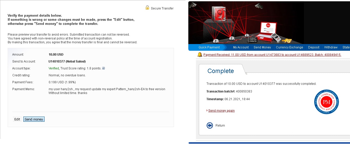Screen dimensions: 350x155
Task: Open the Send Money menu item
Action: point(262,47)
